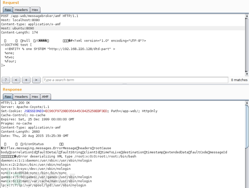Click the 'bin:x:2:2' passwd line
Image resolution: width=249 pixels, height=188 pixels.
(x=36, y=165)
